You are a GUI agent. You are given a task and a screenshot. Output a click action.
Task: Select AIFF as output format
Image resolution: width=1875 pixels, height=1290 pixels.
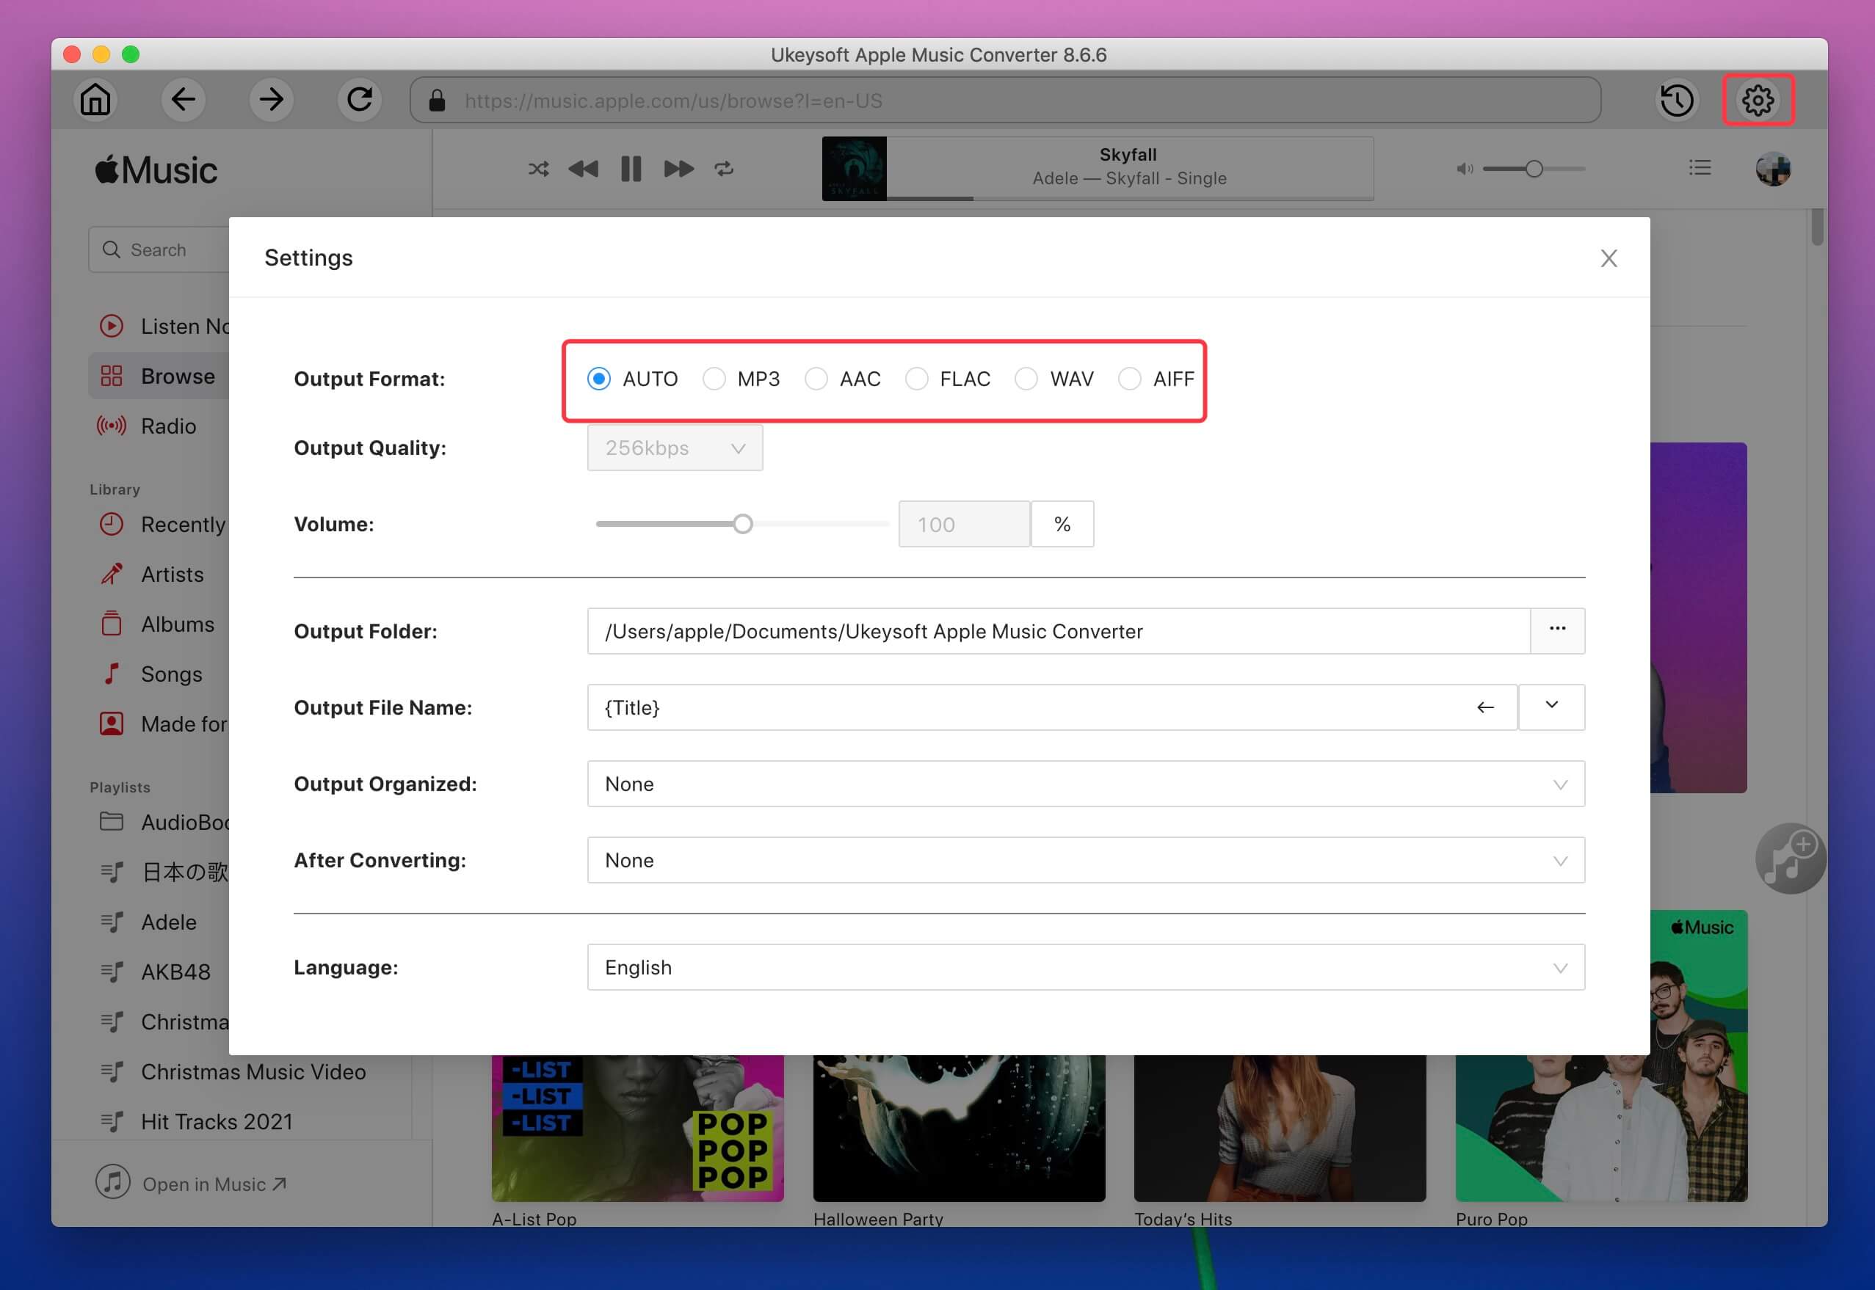(x=1130, y=377)
